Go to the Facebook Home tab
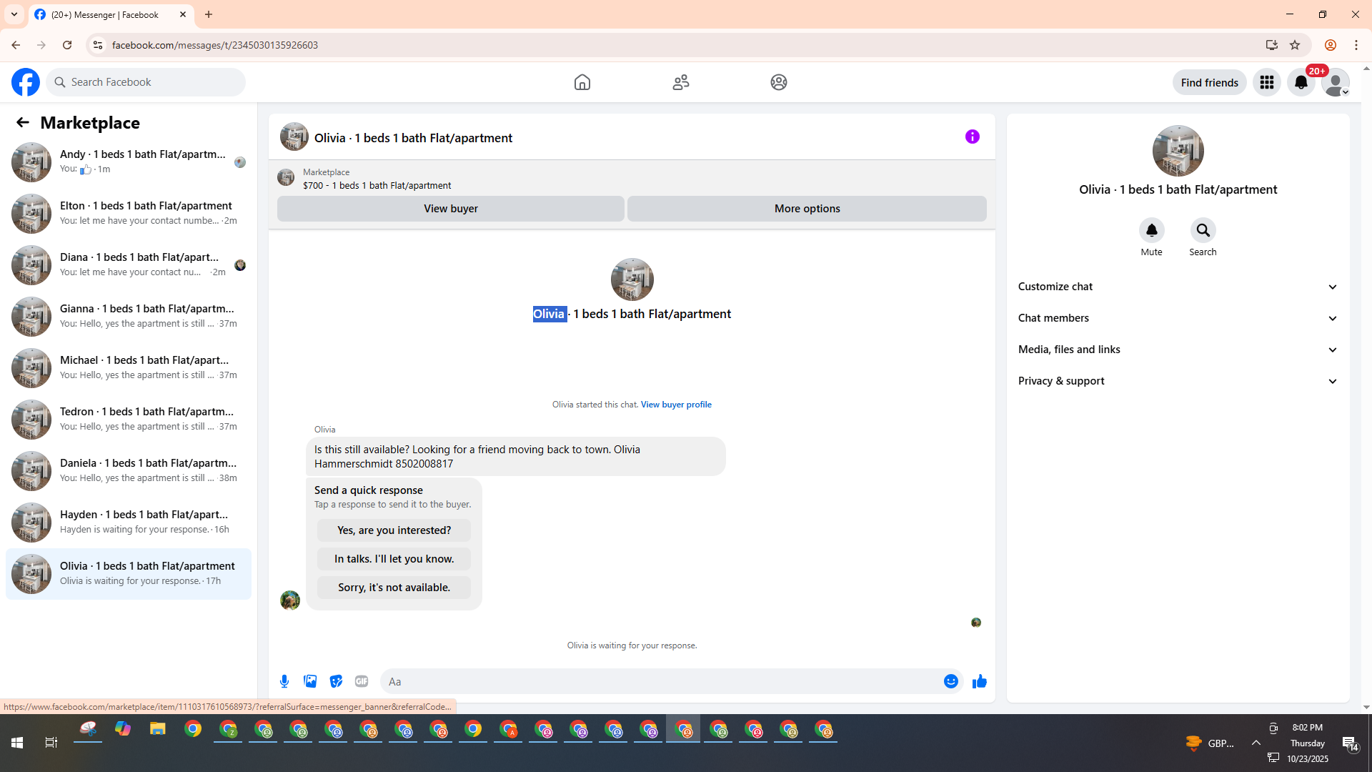Screen dimensions: 1372x772 [582, 82]
